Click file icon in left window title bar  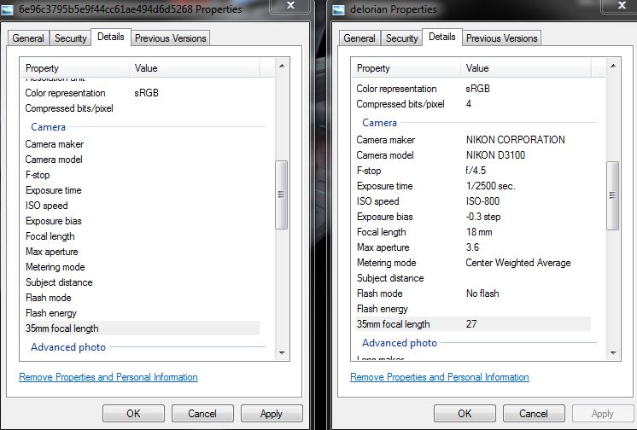(7, 9)
